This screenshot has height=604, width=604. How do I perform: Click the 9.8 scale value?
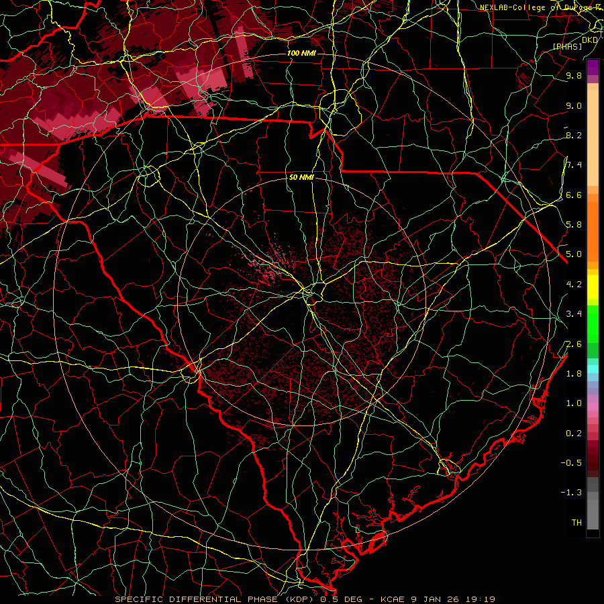(x=574, y=75)
